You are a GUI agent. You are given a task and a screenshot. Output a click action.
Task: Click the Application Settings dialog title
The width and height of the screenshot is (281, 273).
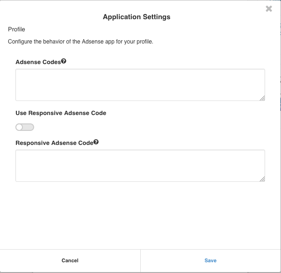click(x=137, y=17)
